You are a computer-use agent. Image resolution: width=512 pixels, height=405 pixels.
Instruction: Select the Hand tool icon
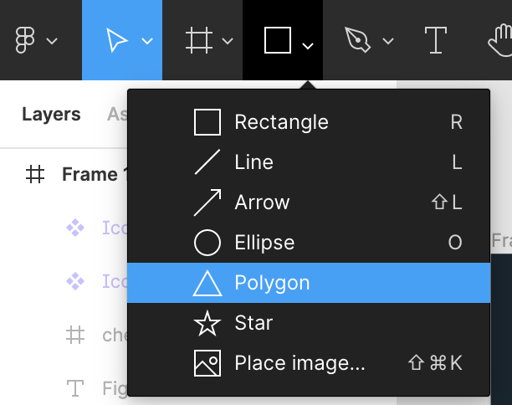point(500,39)
